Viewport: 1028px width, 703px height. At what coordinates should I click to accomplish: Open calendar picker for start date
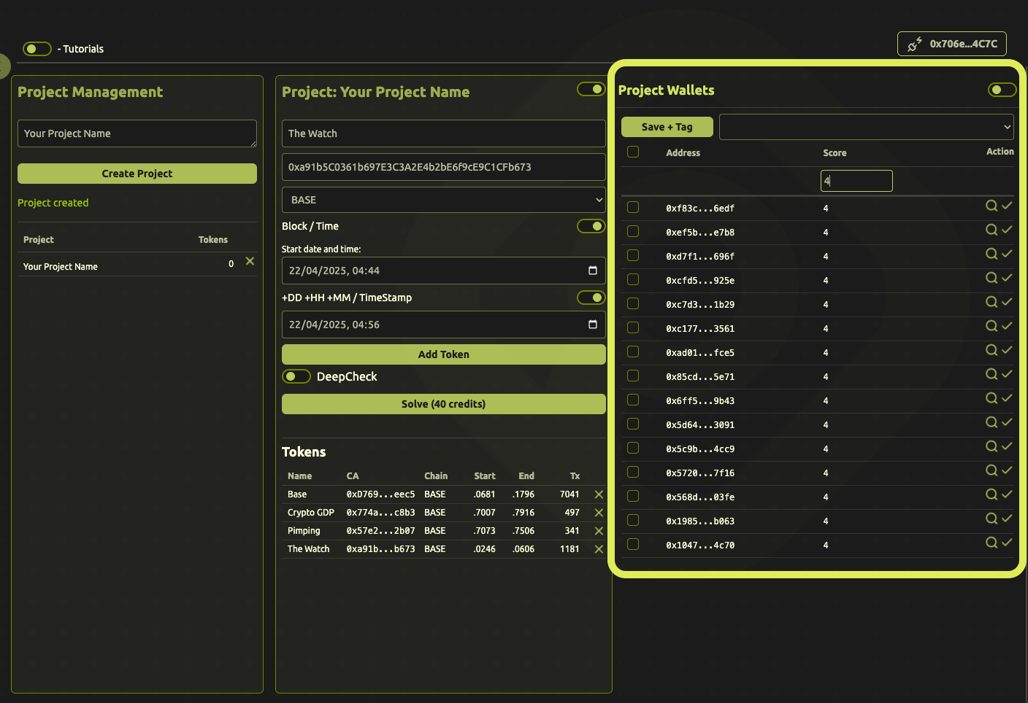pyautogui.click(x=593, y=271)
